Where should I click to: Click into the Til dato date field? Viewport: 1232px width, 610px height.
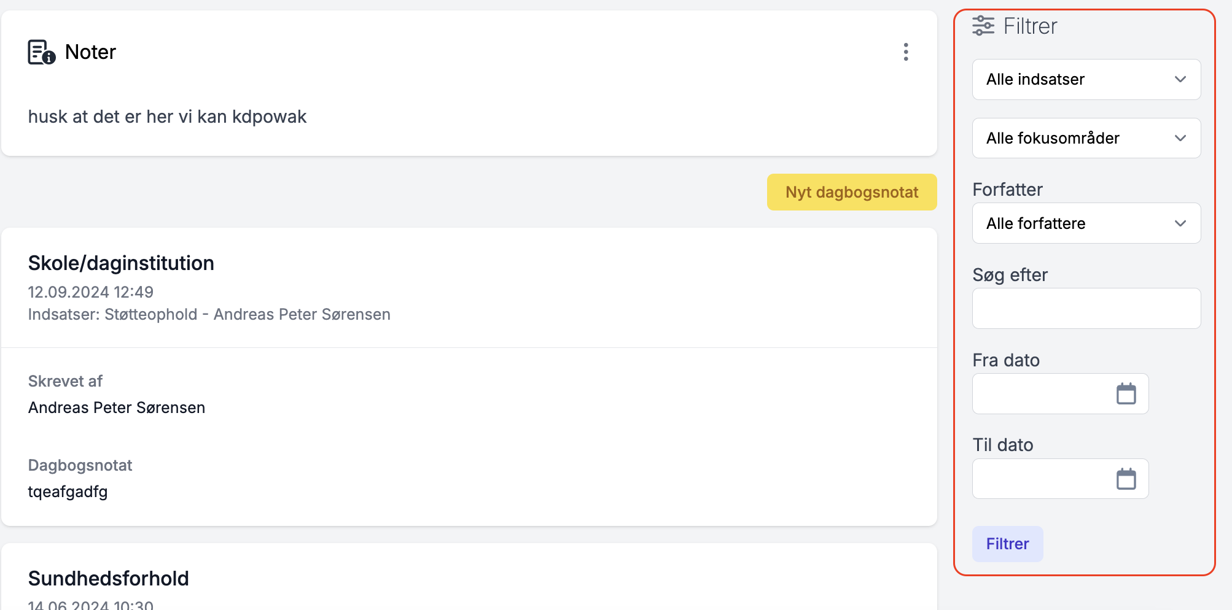click(x=1041, y=479)
